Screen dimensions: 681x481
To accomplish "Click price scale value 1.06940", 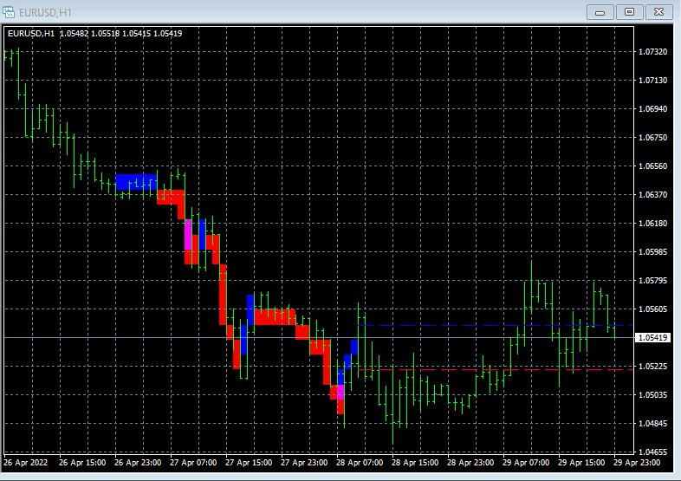I will coord(652,109).
